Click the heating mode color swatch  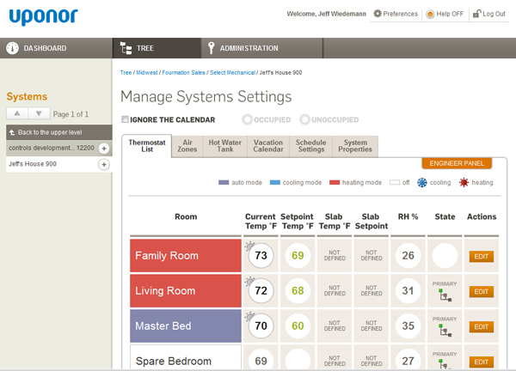tap(335, 182)
